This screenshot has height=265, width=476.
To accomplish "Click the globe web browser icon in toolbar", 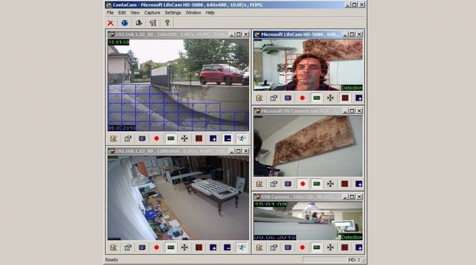I will coord(125,23).
